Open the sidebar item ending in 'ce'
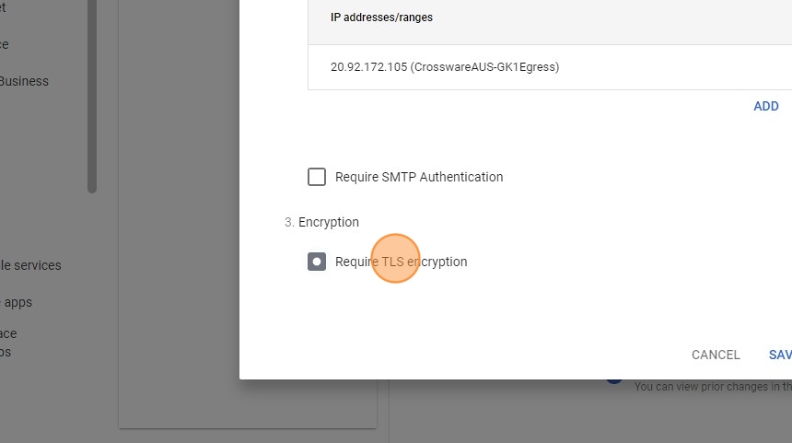The height and width of the screenshot is (443, 792). point(4,44)
